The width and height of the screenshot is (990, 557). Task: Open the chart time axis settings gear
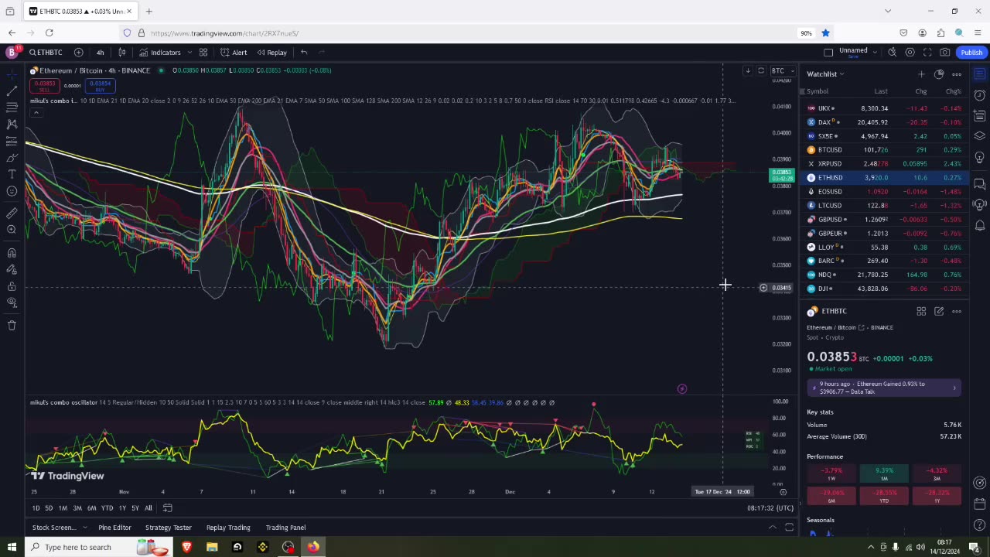783,492
